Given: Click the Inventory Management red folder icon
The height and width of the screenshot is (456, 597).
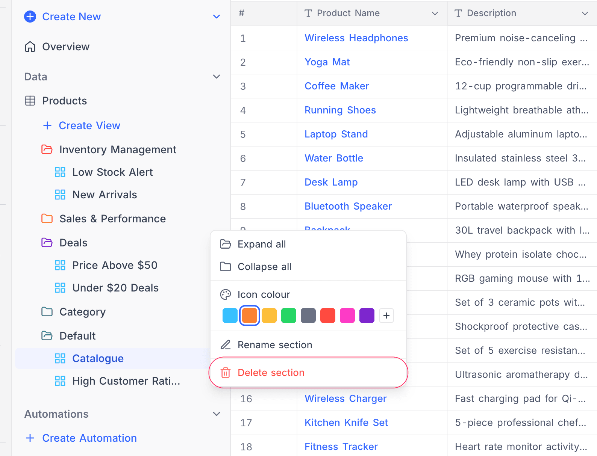Looking at the screenshot, I should point(47,149).
